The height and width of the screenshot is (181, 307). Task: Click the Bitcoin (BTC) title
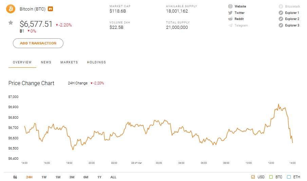pos(33,9)
